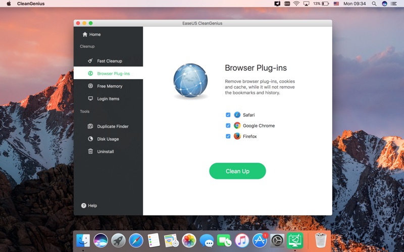Open Duplicate Finder tool
The width and height of the screenshot is (404, 252).
coord(108,127)
